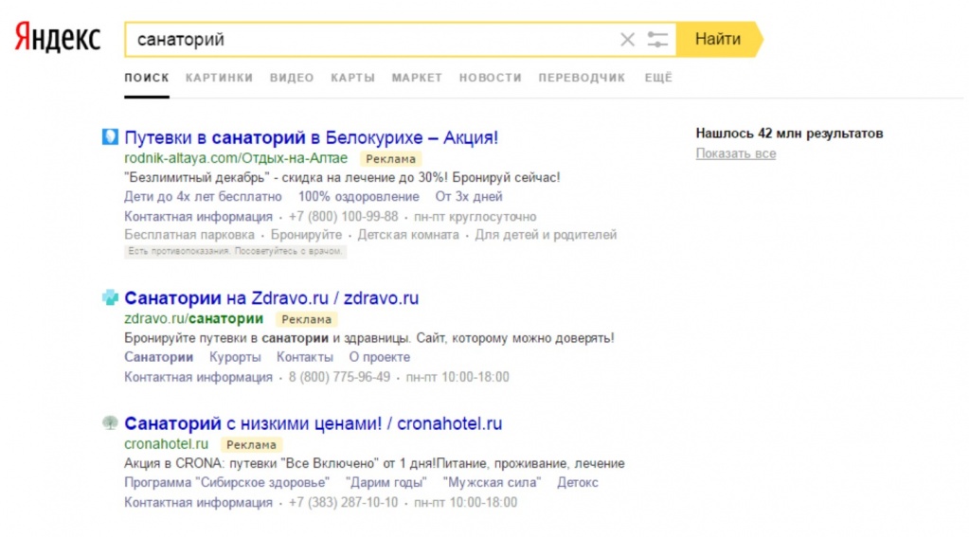
Task: Click Нашлось 42 млн результатов text
Action: 789,134
